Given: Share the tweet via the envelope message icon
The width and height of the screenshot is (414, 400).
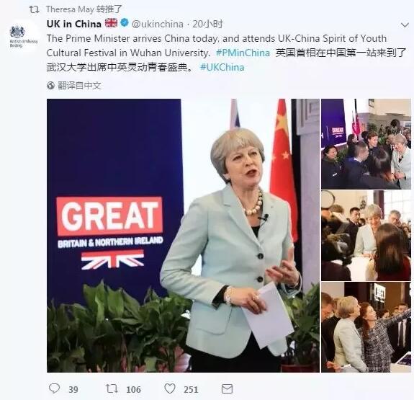Looking at the screenshot, I should pyautogui.click(x=227, y=388).
